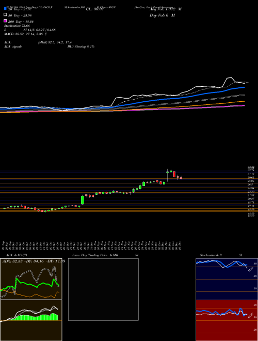The image size is (258, 341).
Task: Click the '(MGR) 32.5, 34.2, 17.4' ADX values
Action: pyautogui.click(x=55, y=42)
